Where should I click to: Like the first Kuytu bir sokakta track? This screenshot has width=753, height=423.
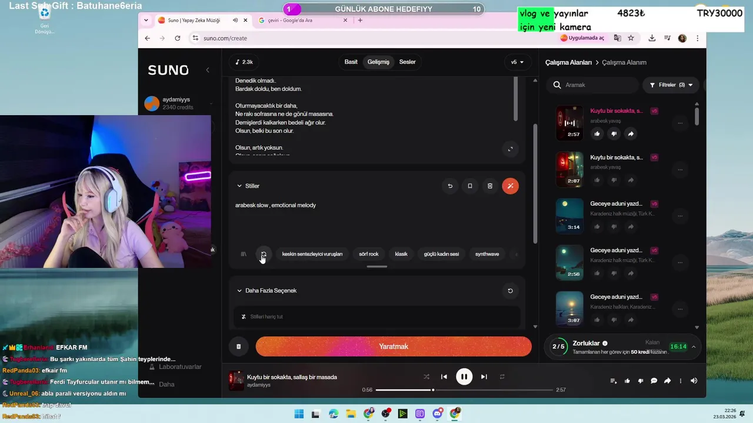[x=597, y=134]
